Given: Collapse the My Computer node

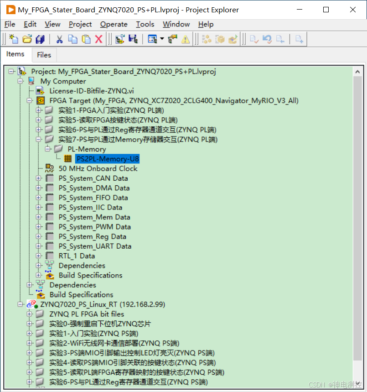Looking at the screenshot, I should click(21, 81).
